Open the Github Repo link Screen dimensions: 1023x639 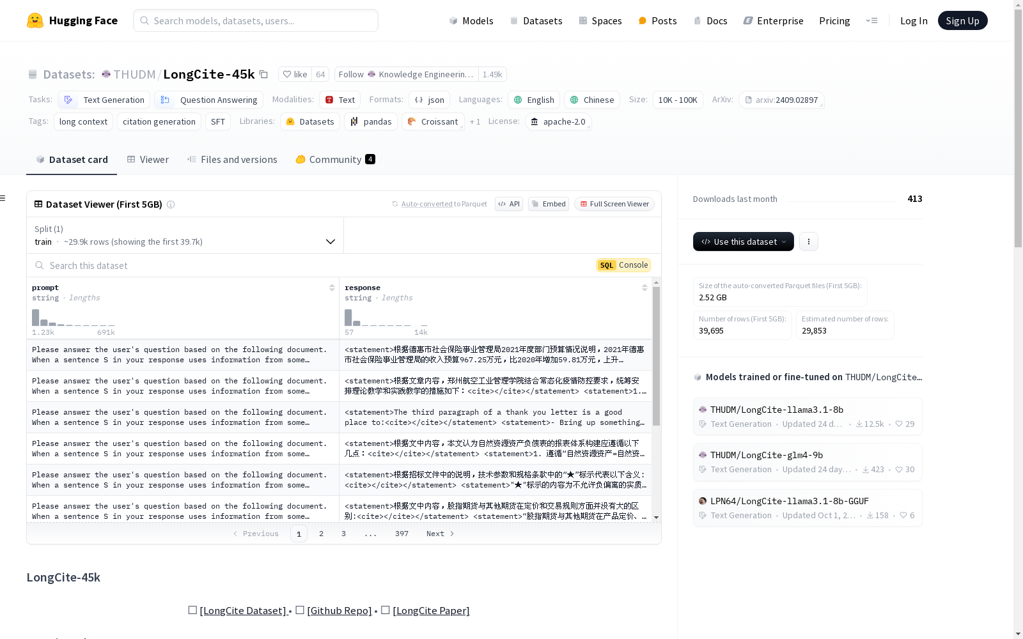(339, 610)
